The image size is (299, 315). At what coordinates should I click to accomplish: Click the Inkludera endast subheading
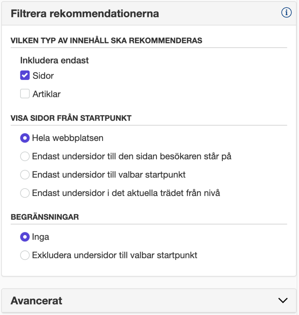click(x=54, y=60)
